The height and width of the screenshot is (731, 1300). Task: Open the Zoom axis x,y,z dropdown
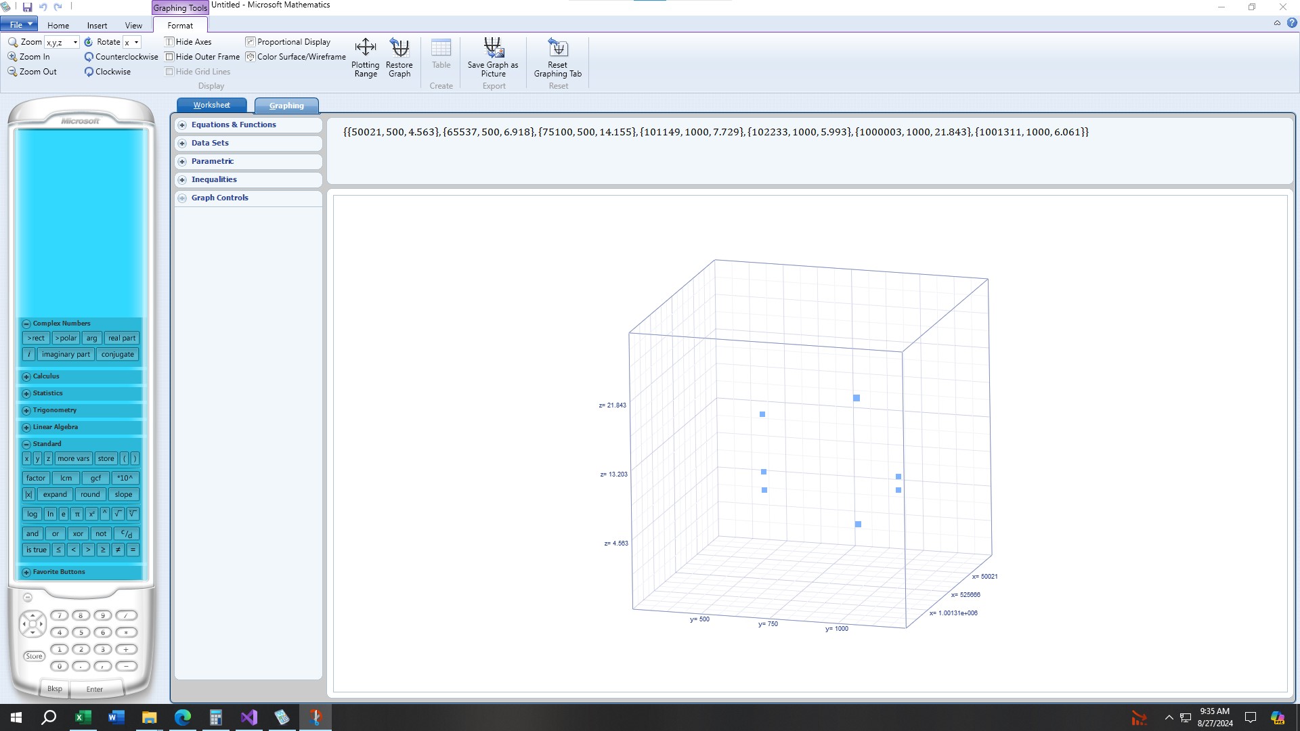pyautogui.click(x=75, y=43)
